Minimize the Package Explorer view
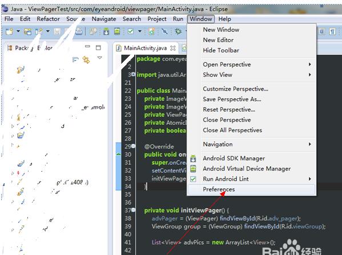Image resolution: width=342 pixels, height=255 pixels. point(87,46)
